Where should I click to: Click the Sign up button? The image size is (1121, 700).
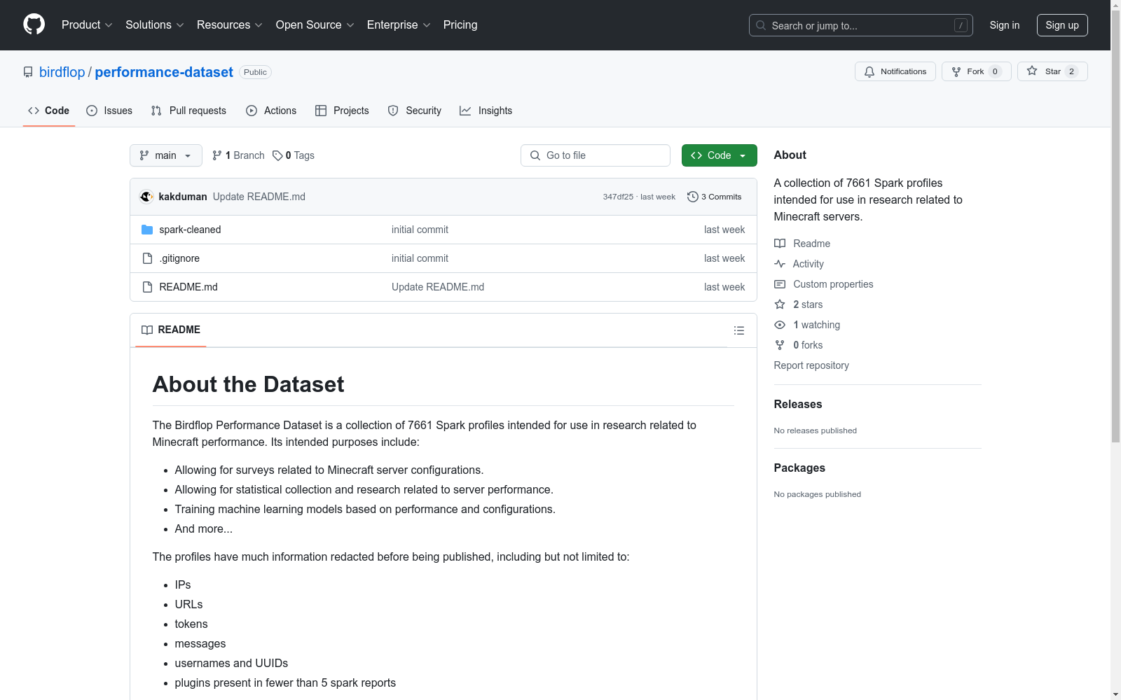coord(1062,25)
